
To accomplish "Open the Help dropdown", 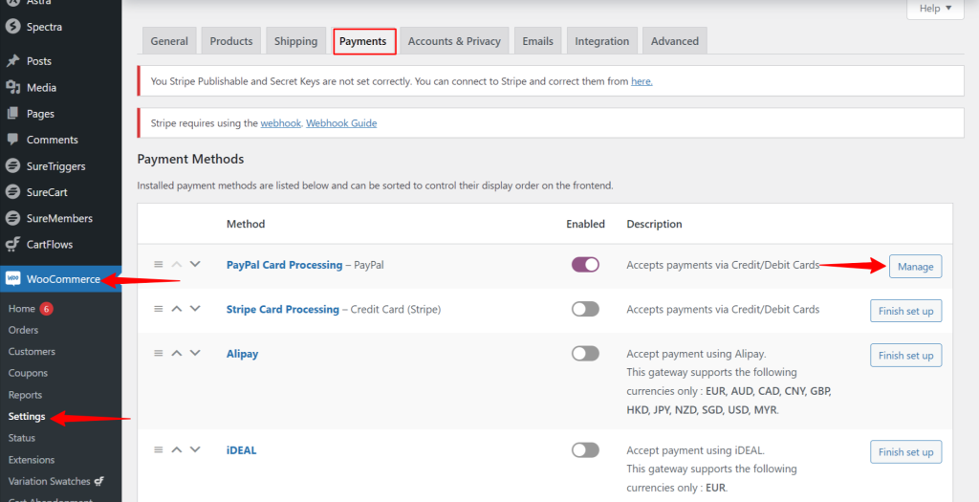I will coord(935,9).
